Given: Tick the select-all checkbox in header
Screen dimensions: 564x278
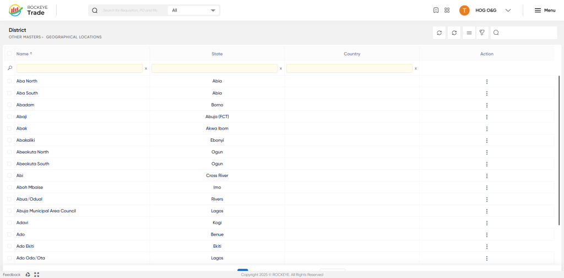Looking at the screenshot, I should [x=9, y=54].
